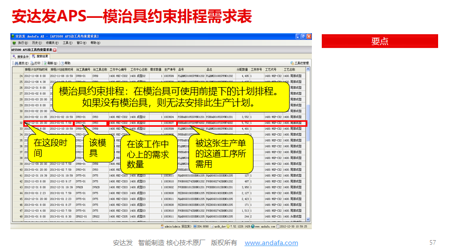Click quantity cell 1,513 in row 47

click(x=242, y=211)
